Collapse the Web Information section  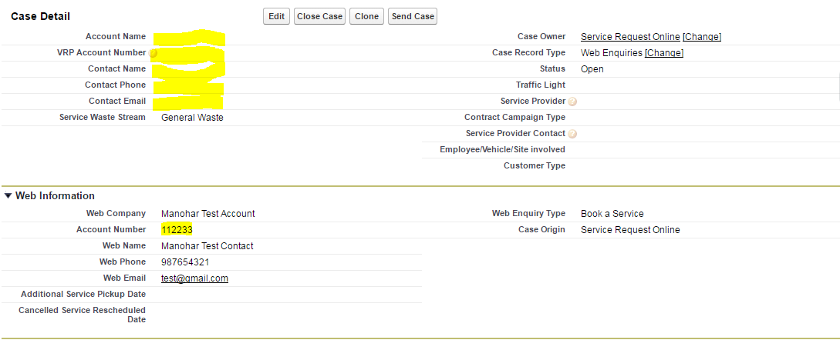(8, 196)
